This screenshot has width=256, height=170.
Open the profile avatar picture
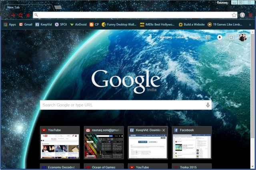coord(242,37)
